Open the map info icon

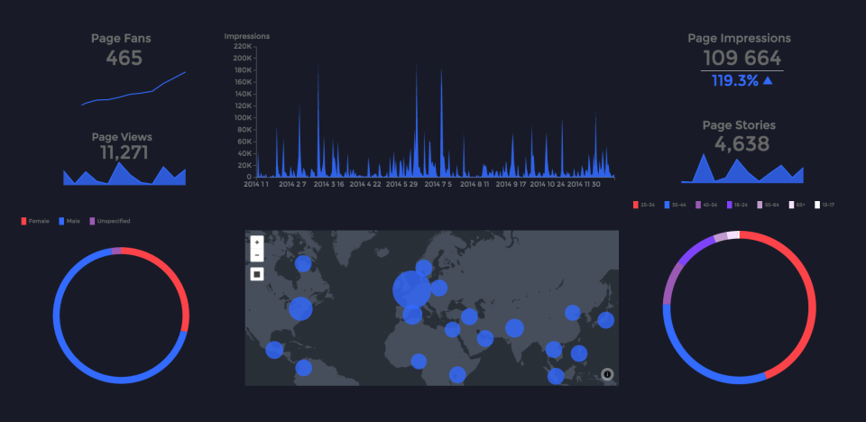pyautogui.click(x=607, y=374)
